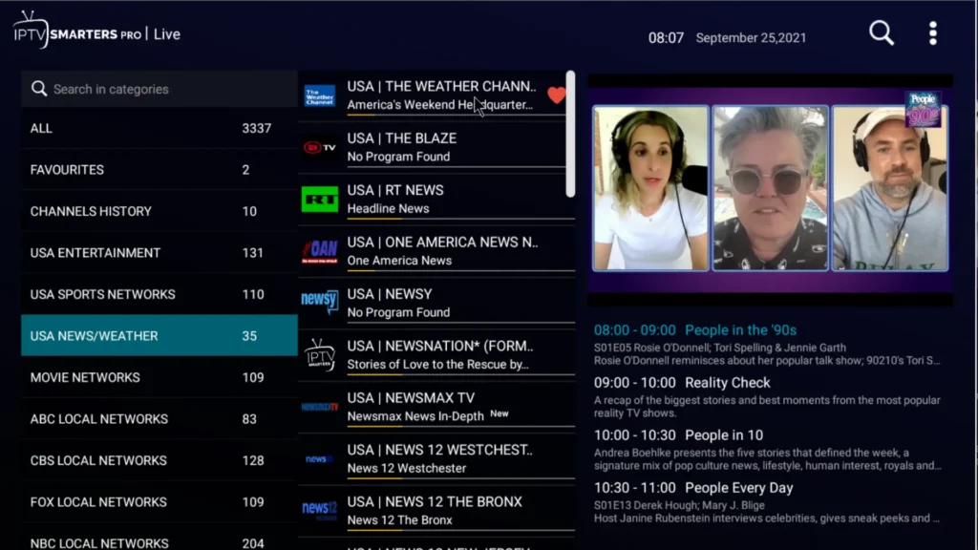Click The Blaze TV logo icon
978x550 pixels.
320,147
